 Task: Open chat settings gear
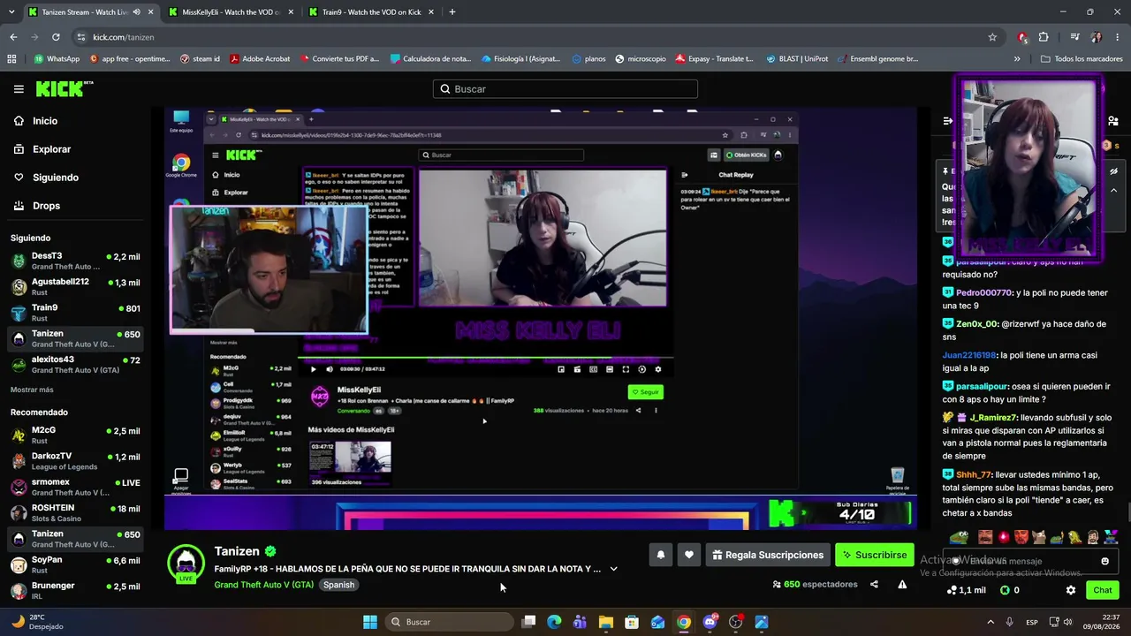pos(1071,590)
